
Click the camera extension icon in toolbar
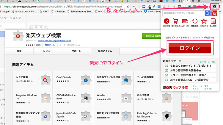(x=164, y=7)
